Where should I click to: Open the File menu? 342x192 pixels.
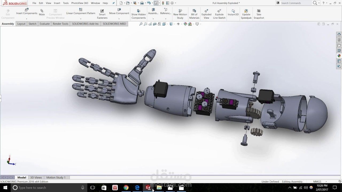click(34, 3)
